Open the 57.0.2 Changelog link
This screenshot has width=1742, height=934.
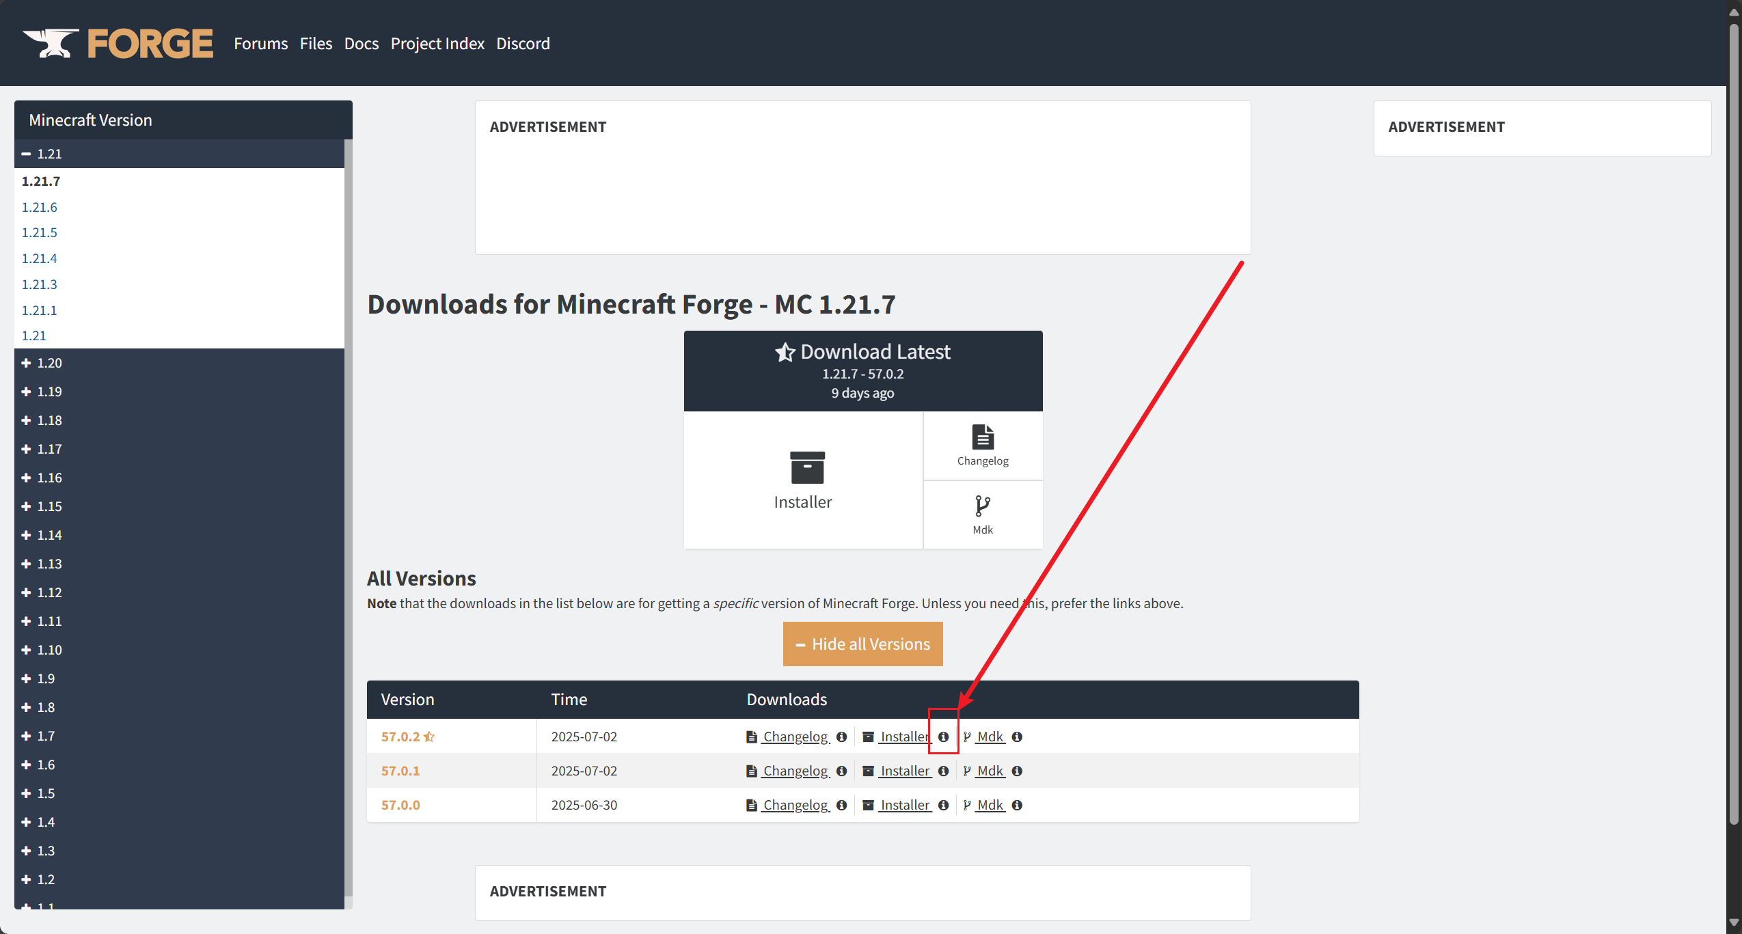(x=795, y=737)
